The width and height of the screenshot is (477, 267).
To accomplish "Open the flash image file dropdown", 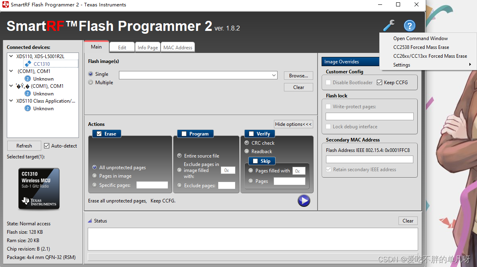I will [x=274, y=75].
